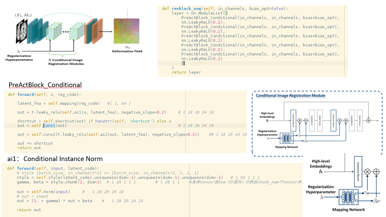Select the second Instance Norm block in the module

(333, 120)
